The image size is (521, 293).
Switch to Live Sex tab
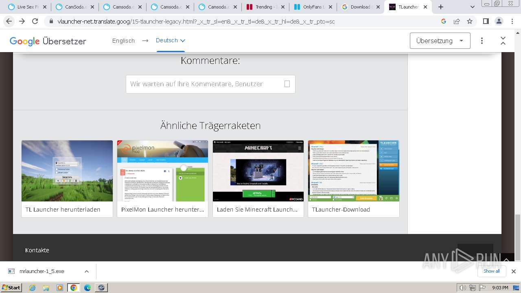click(x=27, y=7)
